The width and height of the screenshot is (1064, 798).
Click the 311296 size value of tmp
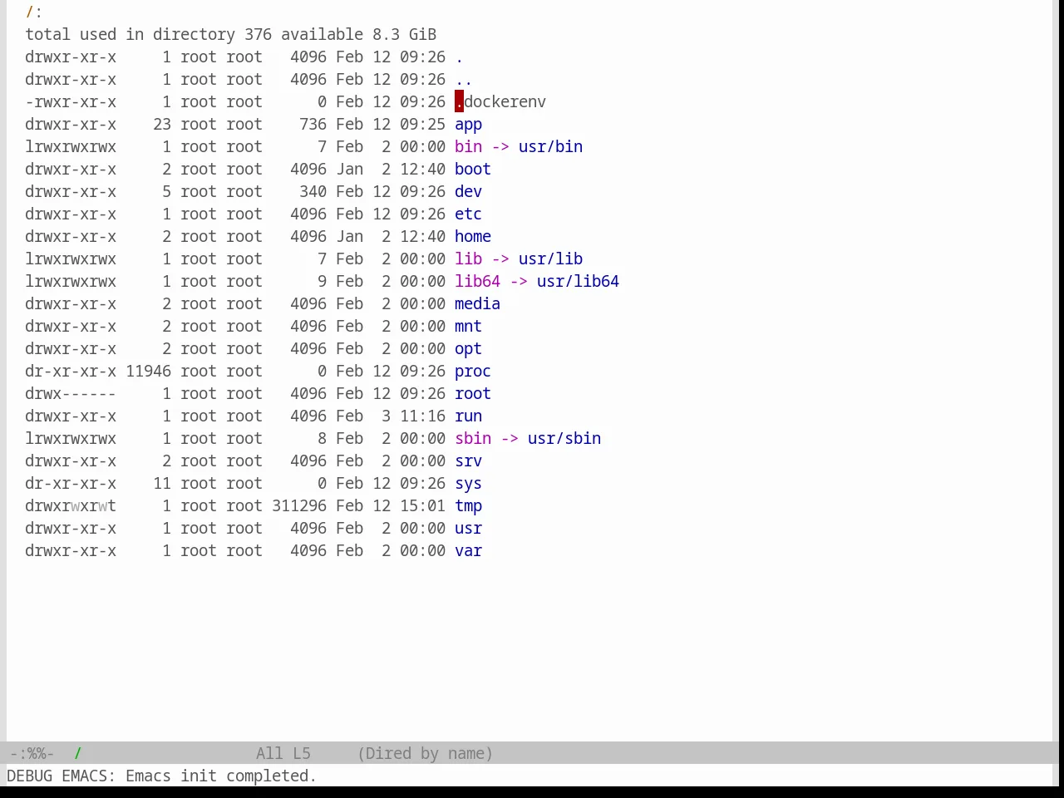[x=299, y=506]
